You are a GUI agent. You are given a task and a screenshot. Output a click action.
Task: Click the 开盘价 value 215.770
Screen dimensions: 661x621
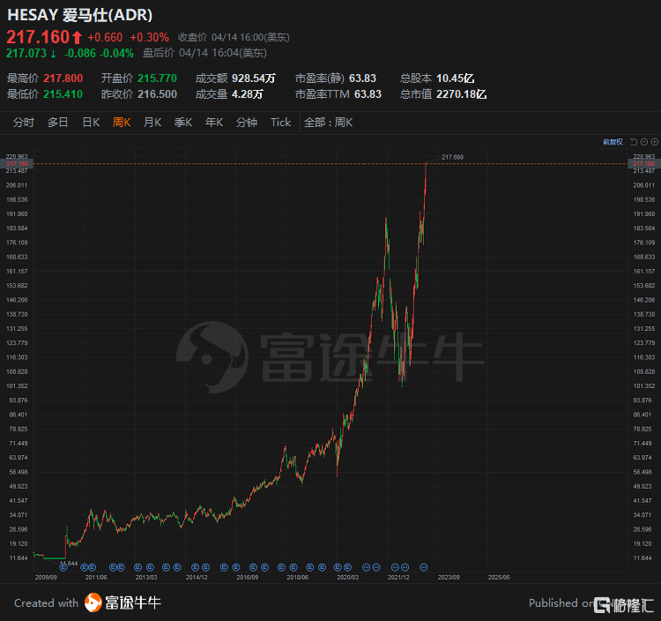157,79
